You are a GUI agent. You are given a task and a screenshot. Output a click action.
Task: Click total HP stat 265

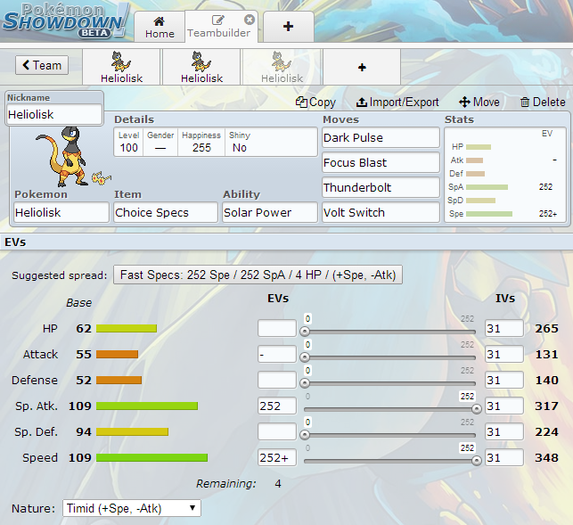[546, 328]
